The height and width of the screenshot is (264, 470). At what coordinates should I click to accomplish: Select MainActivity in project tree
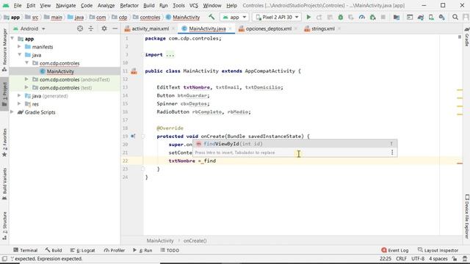(x=60, y=71)
